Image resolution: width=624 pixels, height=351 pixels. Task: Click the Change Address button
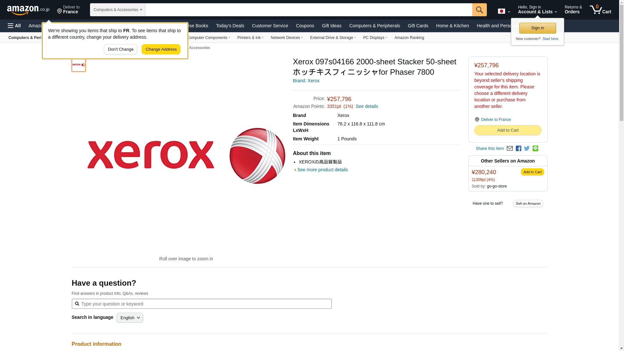161,49
